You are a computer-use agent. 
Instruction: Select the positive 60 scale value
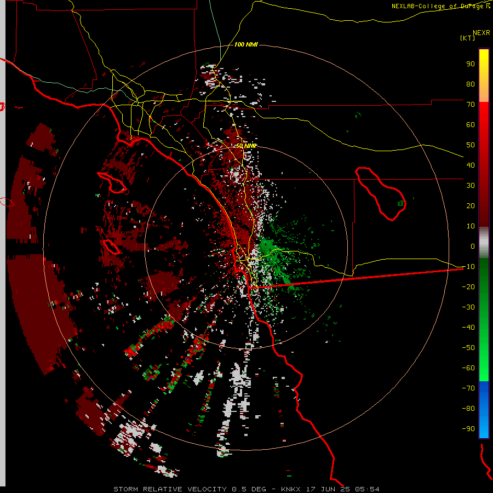(x=471, y=124)
